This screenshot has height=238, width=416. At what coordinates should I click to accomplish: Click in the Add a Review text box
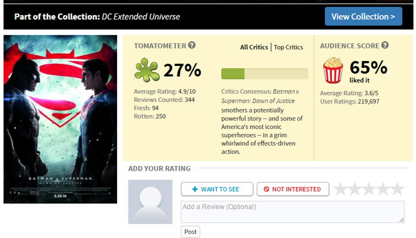pyautogui.click(x=292, y=212)
